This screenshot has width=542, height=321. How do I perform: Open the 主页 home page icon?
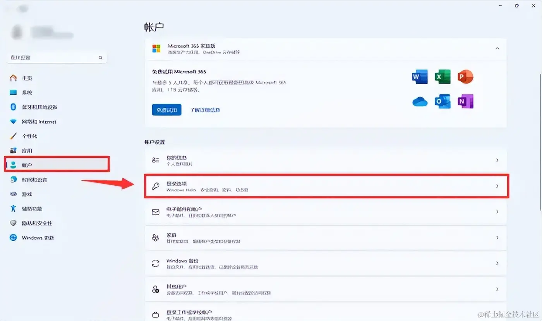(14, 78)
